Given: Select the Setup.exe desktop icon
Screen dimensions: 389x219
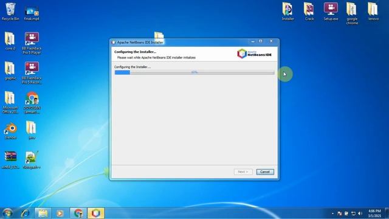Looking at the screenshot, I should pyautogui.click(x=331, y=12).
